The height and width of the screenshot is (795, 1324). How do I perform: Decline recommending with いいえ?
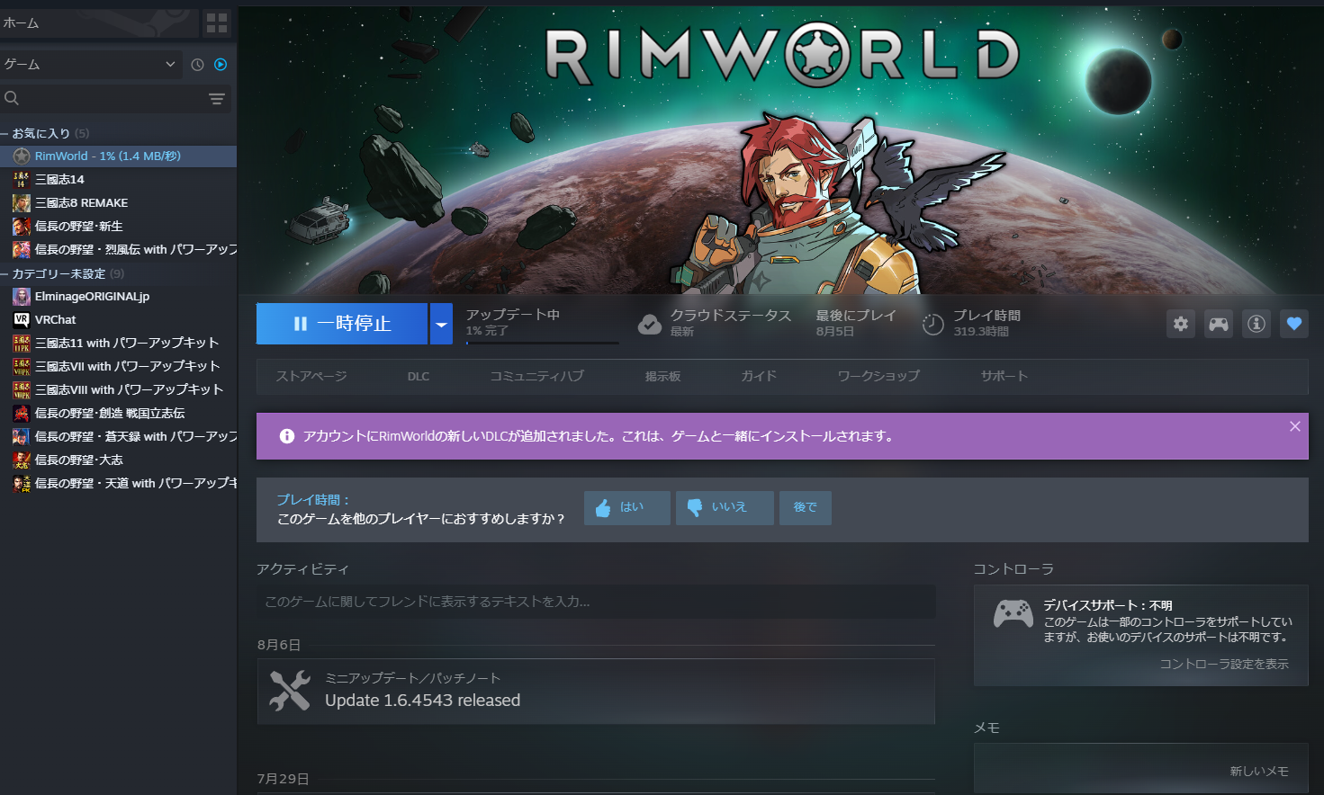(725, 508)
